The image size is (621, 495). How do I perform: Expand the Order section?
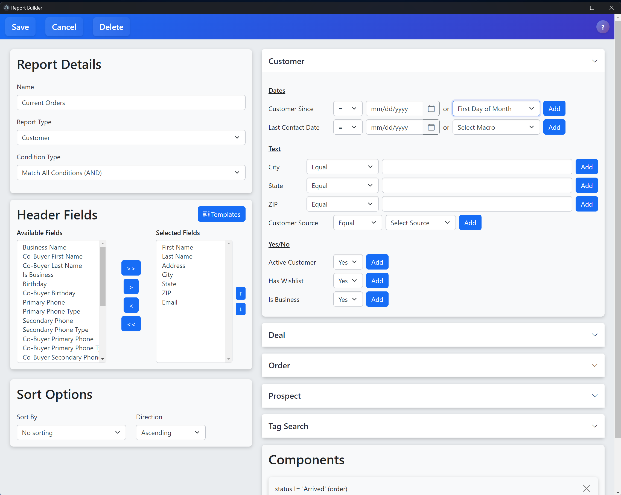433,365
